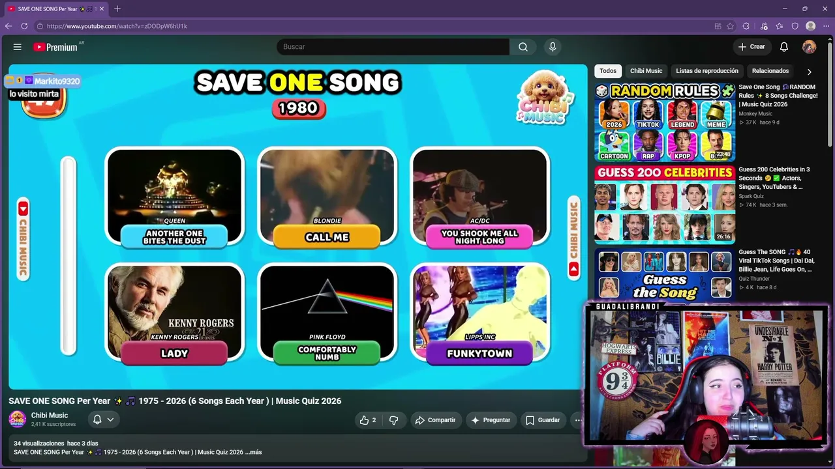Save the video with Guardar

[x=543, y=420]
